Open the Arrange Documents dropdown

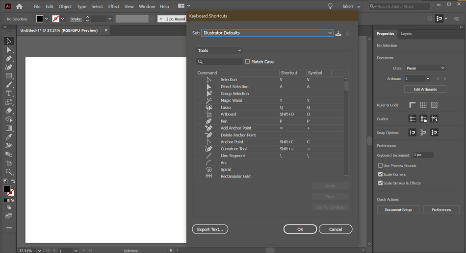[x=184, y=6]
